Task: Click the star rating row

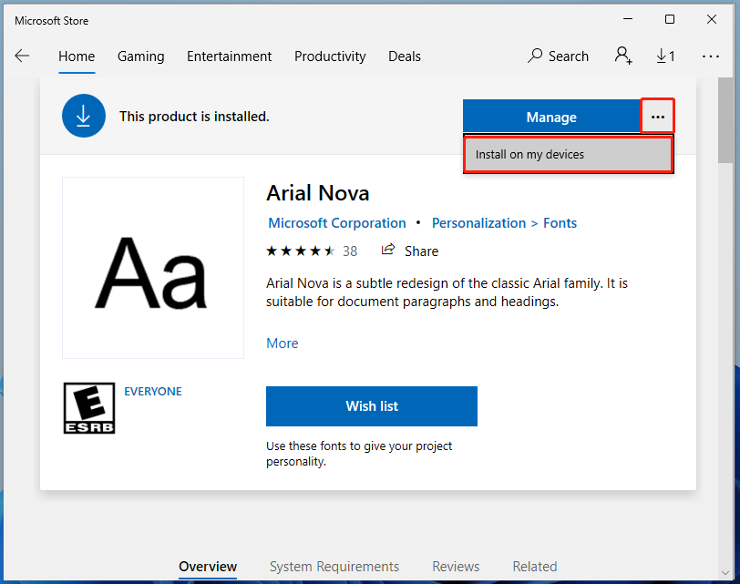Action: pos(301,251)
